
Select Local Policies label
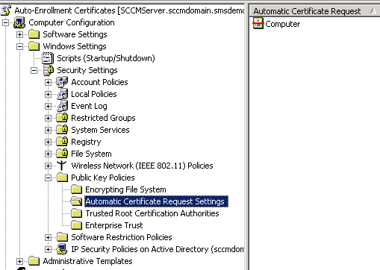tap(94, 94)
